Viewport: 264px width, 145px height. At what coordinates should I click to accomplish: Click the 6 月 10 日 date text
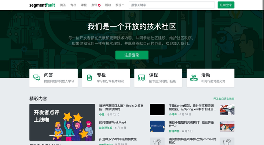pyautogui.click(x=185, y=114)
